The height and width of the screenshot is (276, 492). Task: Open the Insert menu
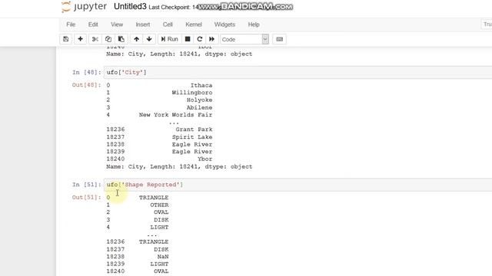[x=143, y=25]
